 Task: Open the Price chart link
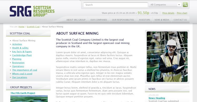[x=182, y=13]
